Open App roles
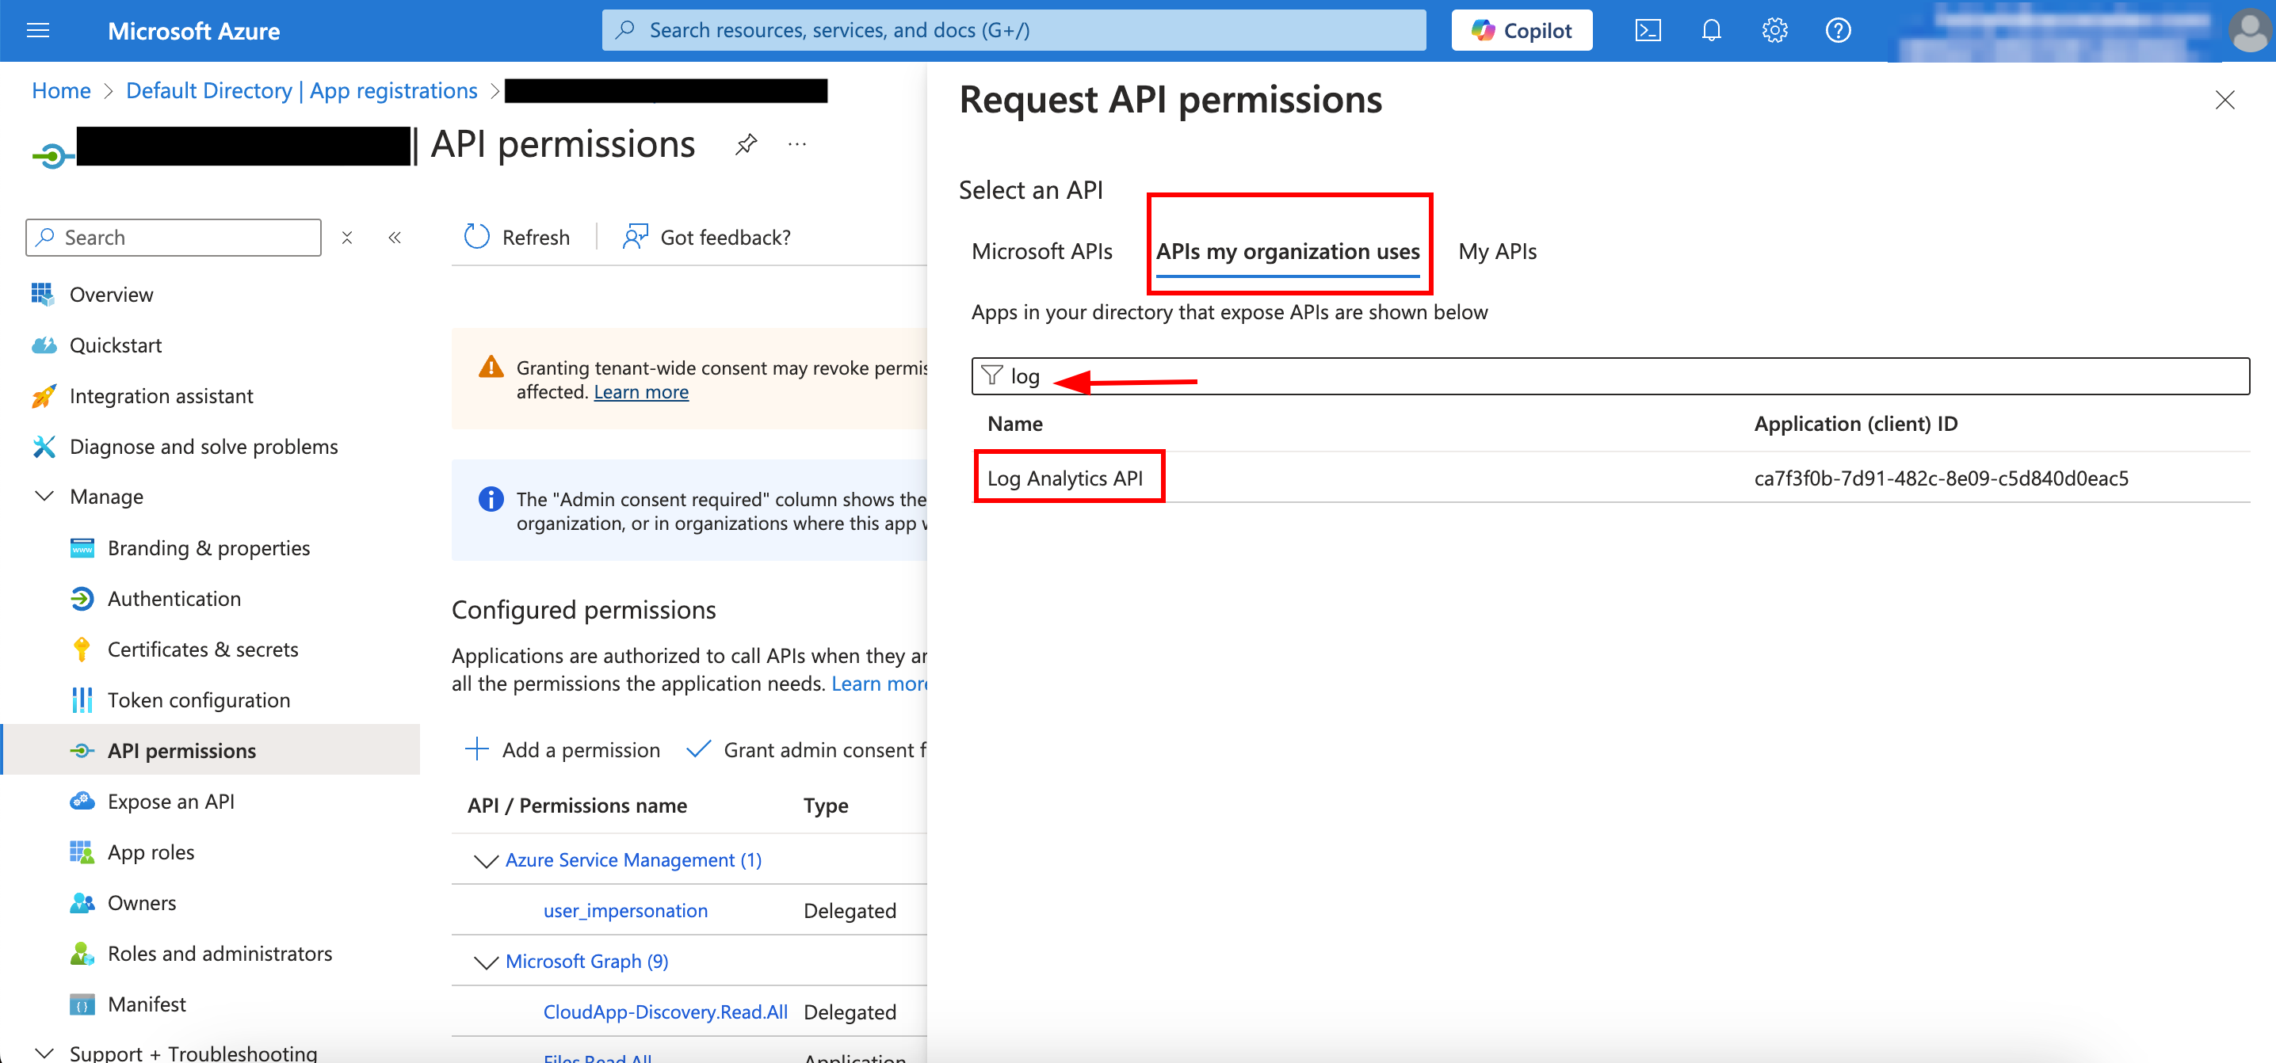This screenshot has width=2276, height=1063. pos(151,852)
